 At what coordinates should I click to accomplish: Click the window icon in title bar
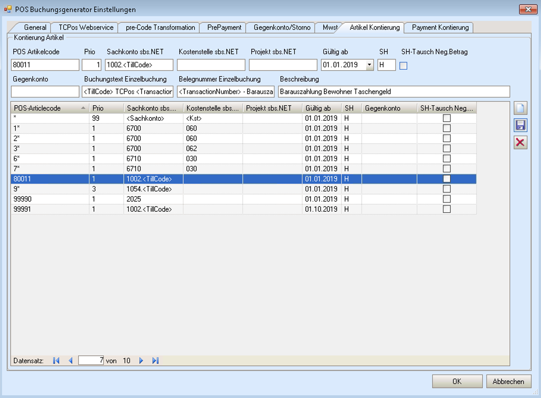tap(8, 9)
